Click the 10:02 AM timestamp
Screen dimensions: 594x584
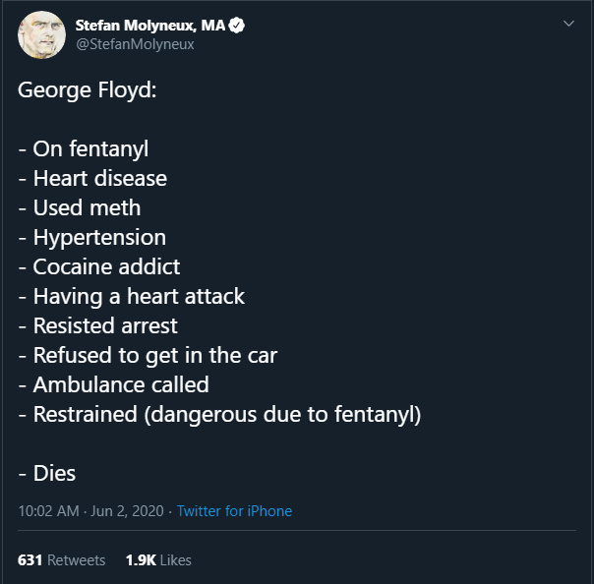pyautogui.click(x=49, y=511)
